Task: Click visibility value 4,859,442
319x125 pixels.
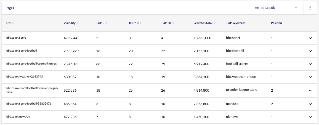Action: pyautogui.click(x=71, y=38)
